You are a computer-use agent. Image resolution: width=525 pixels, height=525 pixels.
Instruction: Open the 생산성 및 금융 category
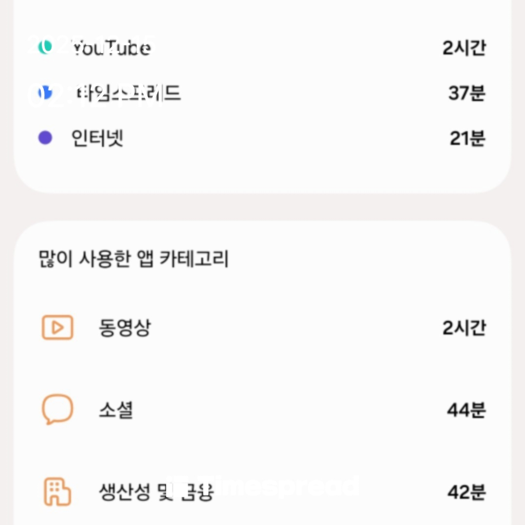point(156,492)
